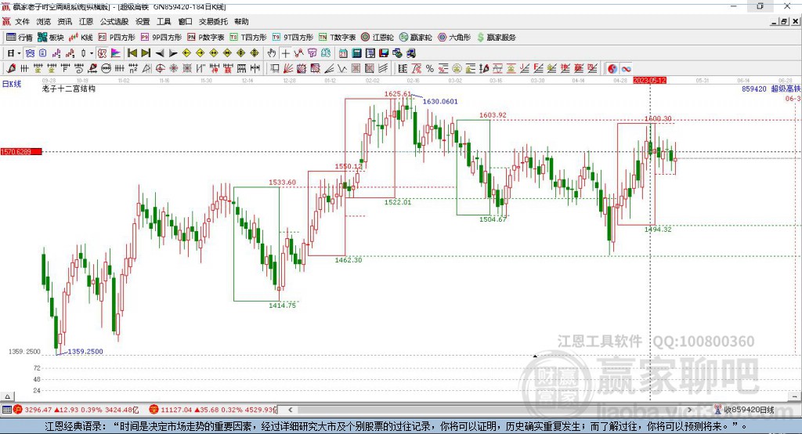
Task: Select the red pen drawing tool
Action: pyautogui.click(x=11, y=69)
